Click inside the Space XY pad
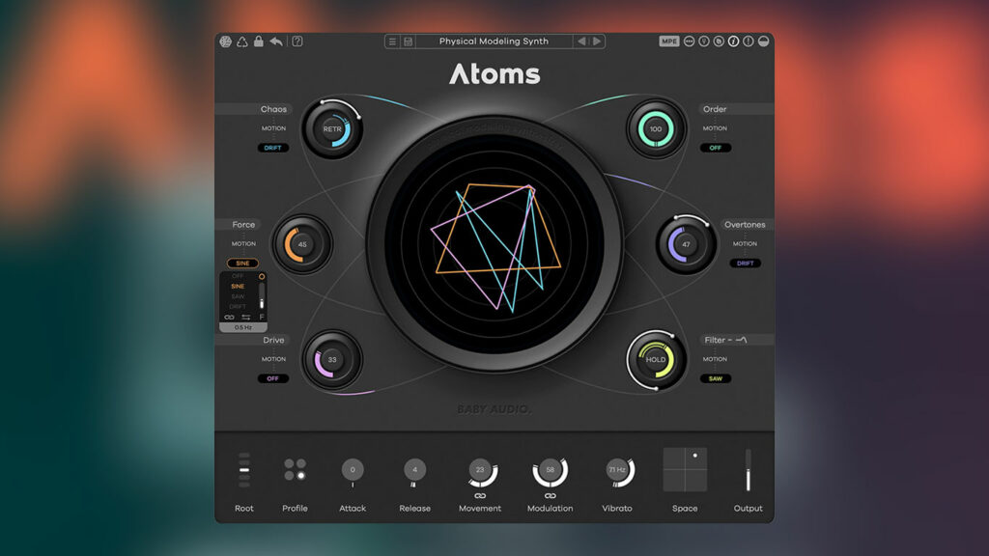989x556 pixels. [686, 470]
